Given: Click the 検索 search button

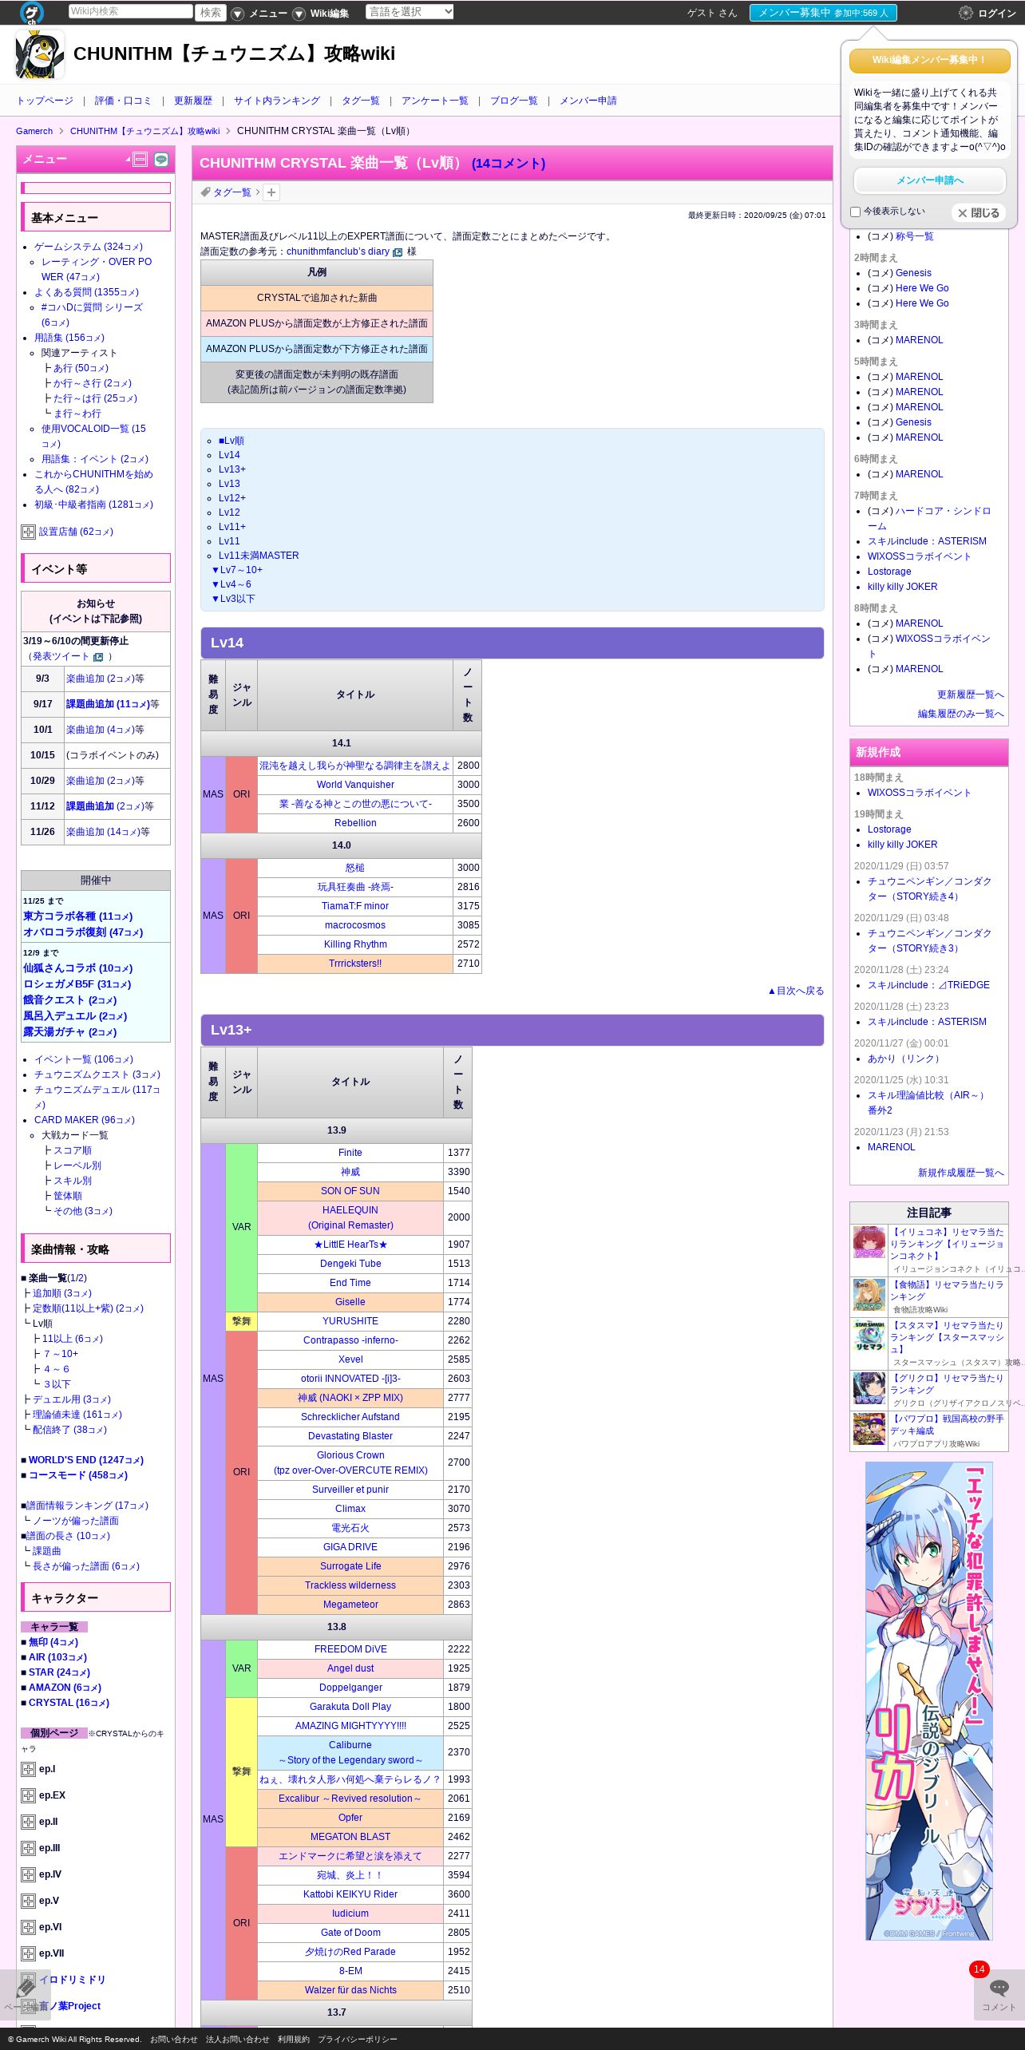Looking at the screenshot, I should pos(211,12).
